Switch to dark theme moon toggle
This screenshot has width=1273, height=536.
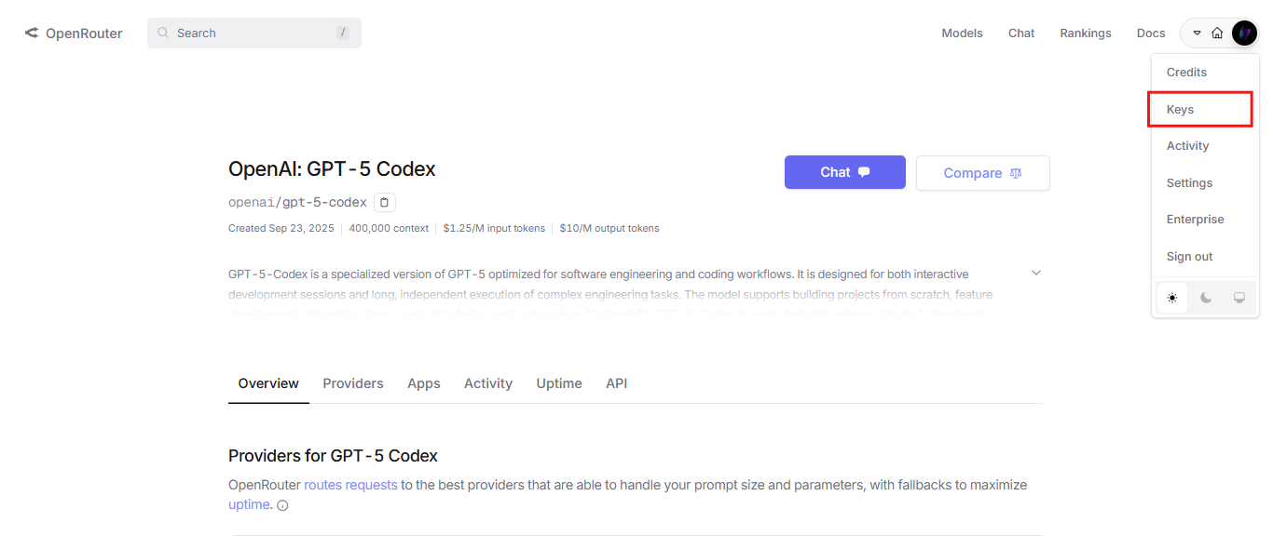click(x=1206, y=298)
